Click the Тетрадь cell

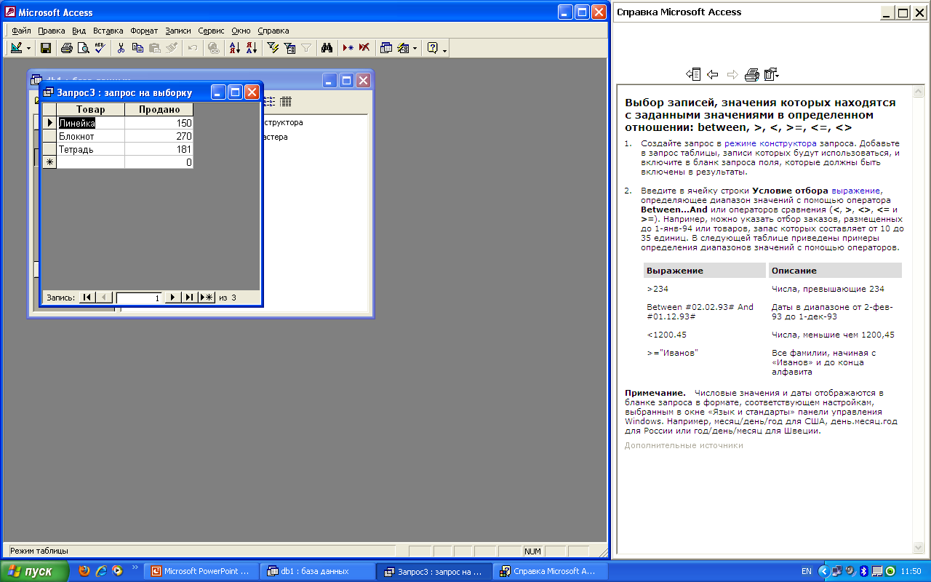[91, 149]
